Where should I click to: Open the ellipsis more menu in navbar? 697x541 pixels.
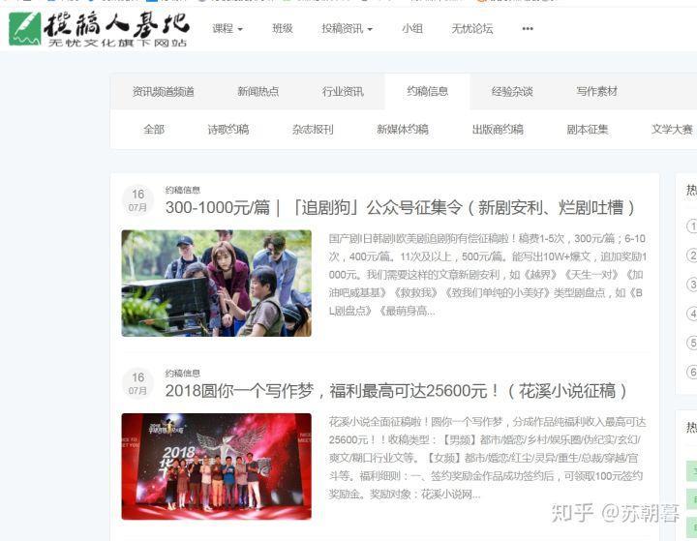528,29
